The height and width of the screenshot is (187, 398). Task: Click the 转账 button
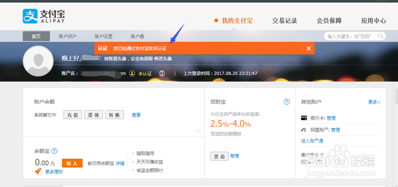[x=115, y=115]
